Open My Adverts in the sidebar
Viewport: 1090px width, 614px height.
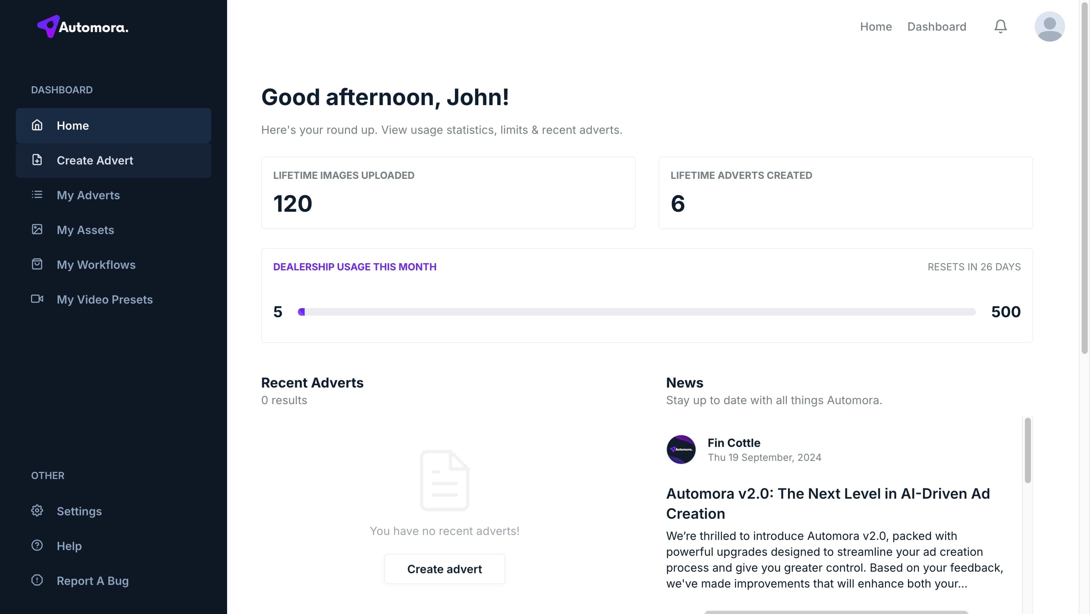pos(88,195)
